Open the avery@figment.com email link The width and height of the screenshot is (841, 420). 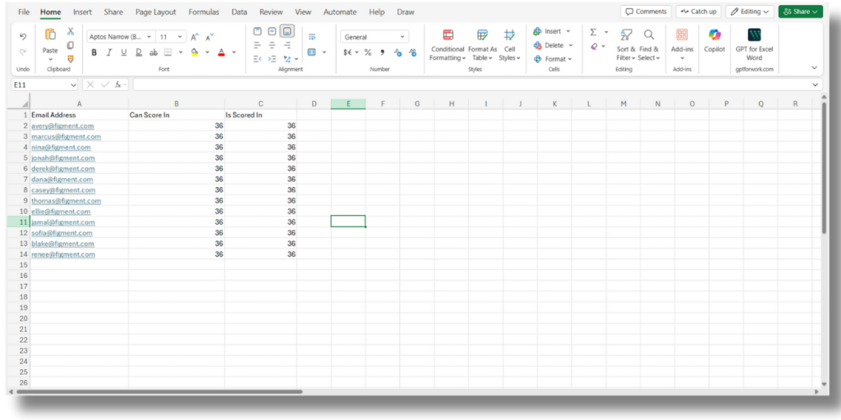point(62,126)
